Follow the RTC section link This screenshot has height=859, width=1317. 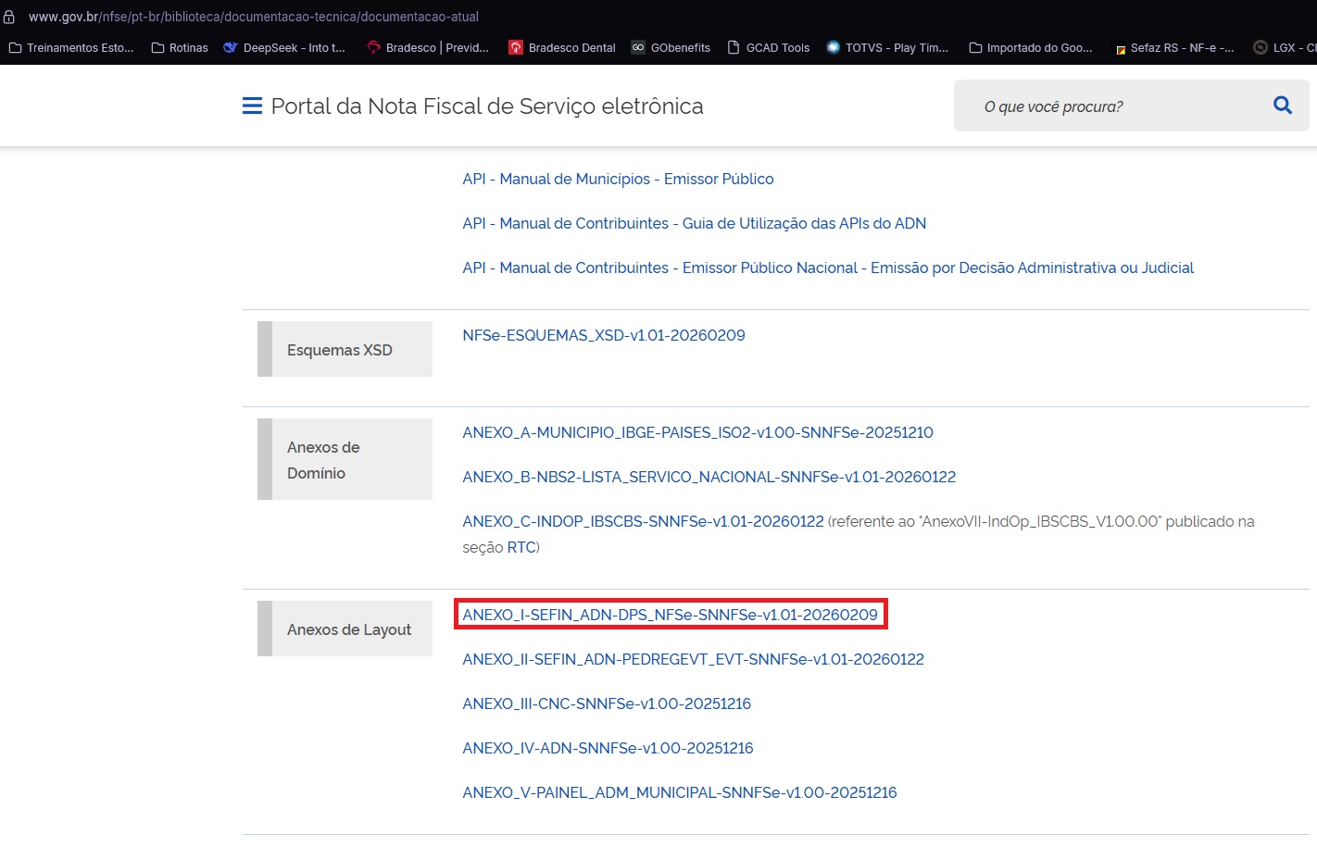pos(521,548)
